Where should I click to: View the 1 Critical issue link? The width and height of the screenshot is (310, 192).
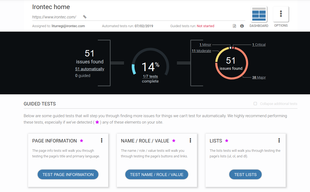259,45
